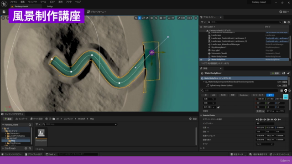
Task: Collapse the Selected Points section
Action: (x=201, y=115)
